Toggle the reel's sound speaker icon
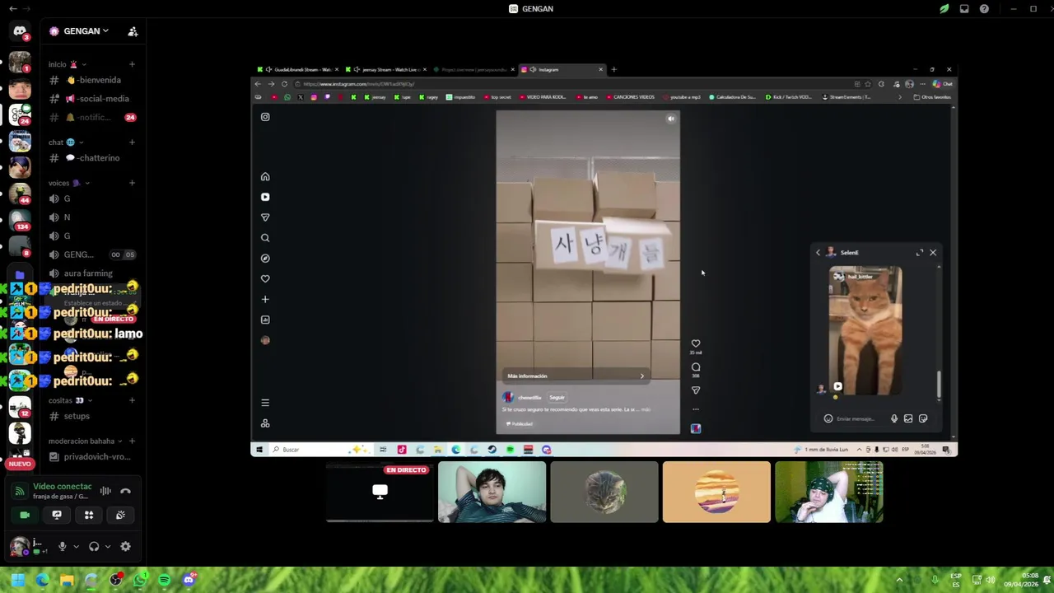The width and height of the screenshot is (1054, 593). [x=670, y=119]
